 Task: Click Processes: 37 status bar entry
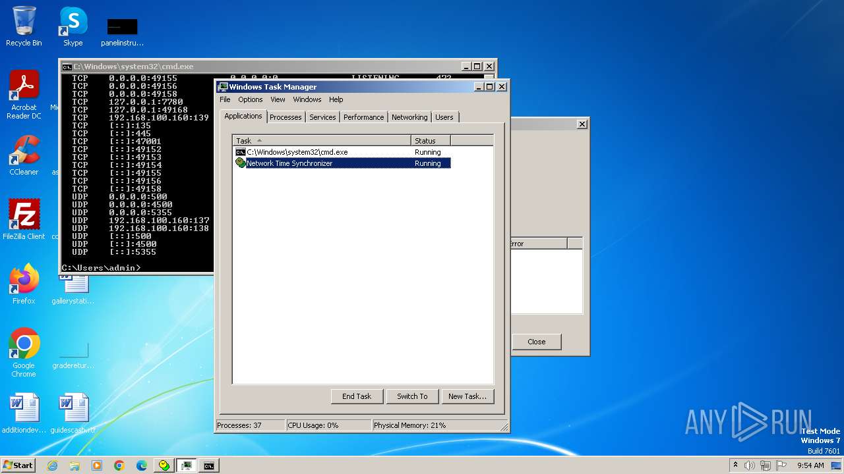(251, 425)
